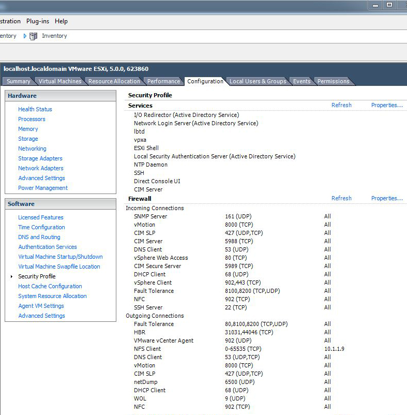This screenshot has width=407, height=415.
Task: Open the Memory settings
Action: click(x=28, y=129)
